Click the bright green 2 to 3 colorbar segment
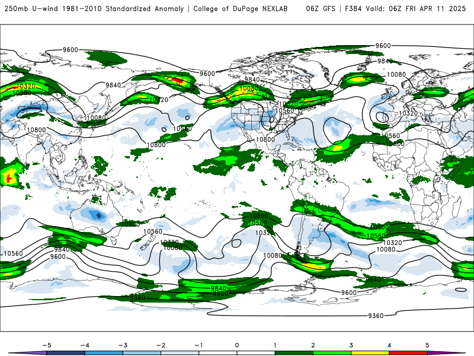This screenshot has width=474, height=356. (332, 353)
